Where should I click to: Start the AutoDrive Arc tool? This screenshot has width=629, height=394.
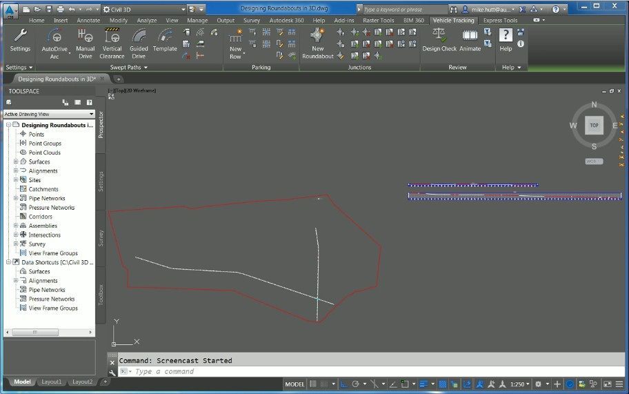[54, 43]
